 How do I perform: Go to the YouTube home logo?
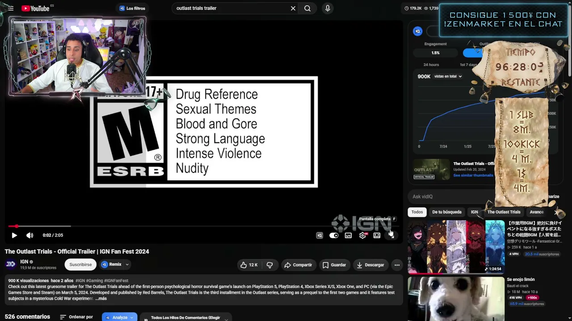(x=35, y=8)
